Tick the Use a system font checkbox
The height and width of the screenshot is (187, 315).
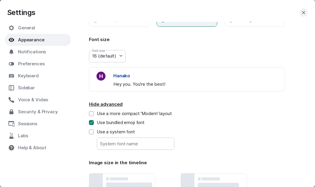[91, 132]
